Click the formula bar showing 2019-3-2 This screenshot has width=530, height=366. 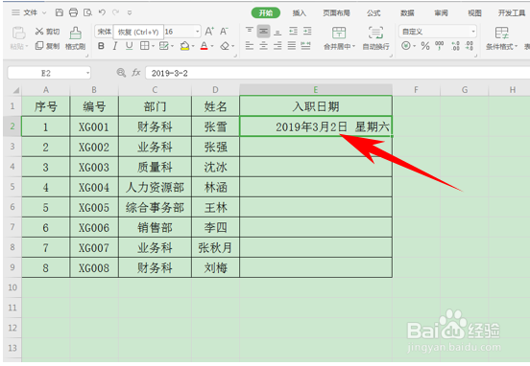(x=337, y=73)
